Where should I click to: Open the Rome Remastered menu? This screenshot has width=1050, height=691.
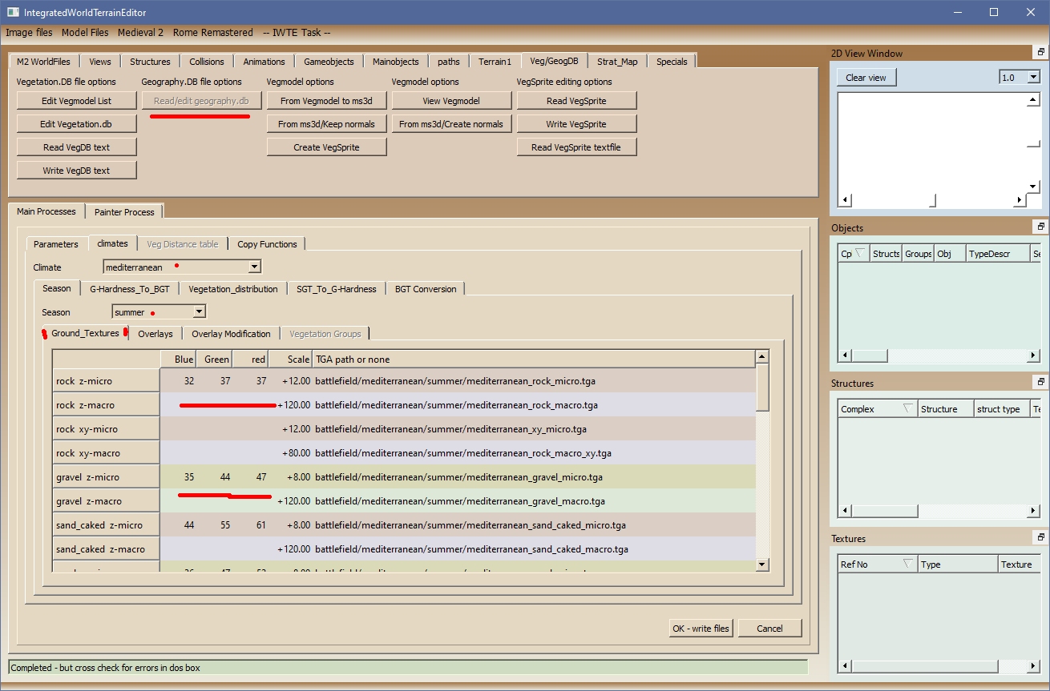click(x=212, y=33)
